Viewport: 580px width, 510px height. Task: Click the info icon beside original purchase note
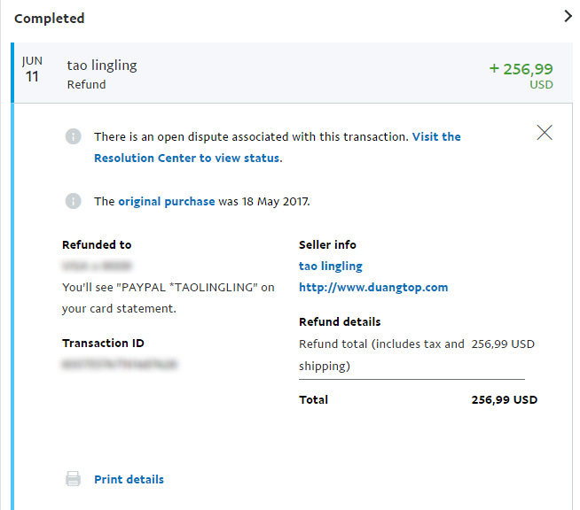click(x=74, y=201)
